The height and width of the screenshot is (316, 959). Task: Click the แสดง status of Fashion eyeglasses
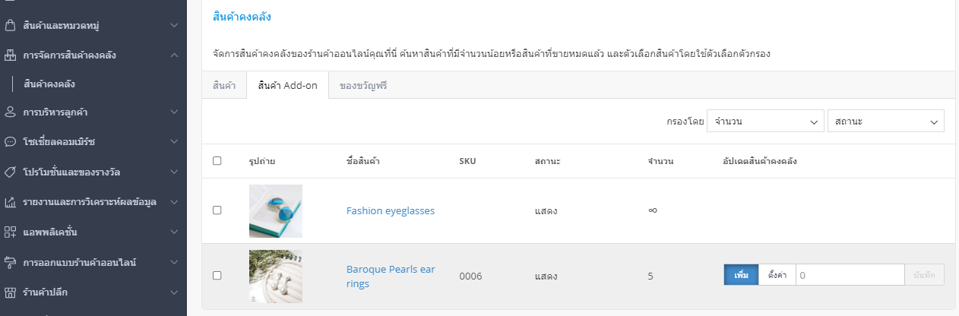coord(546,210)
